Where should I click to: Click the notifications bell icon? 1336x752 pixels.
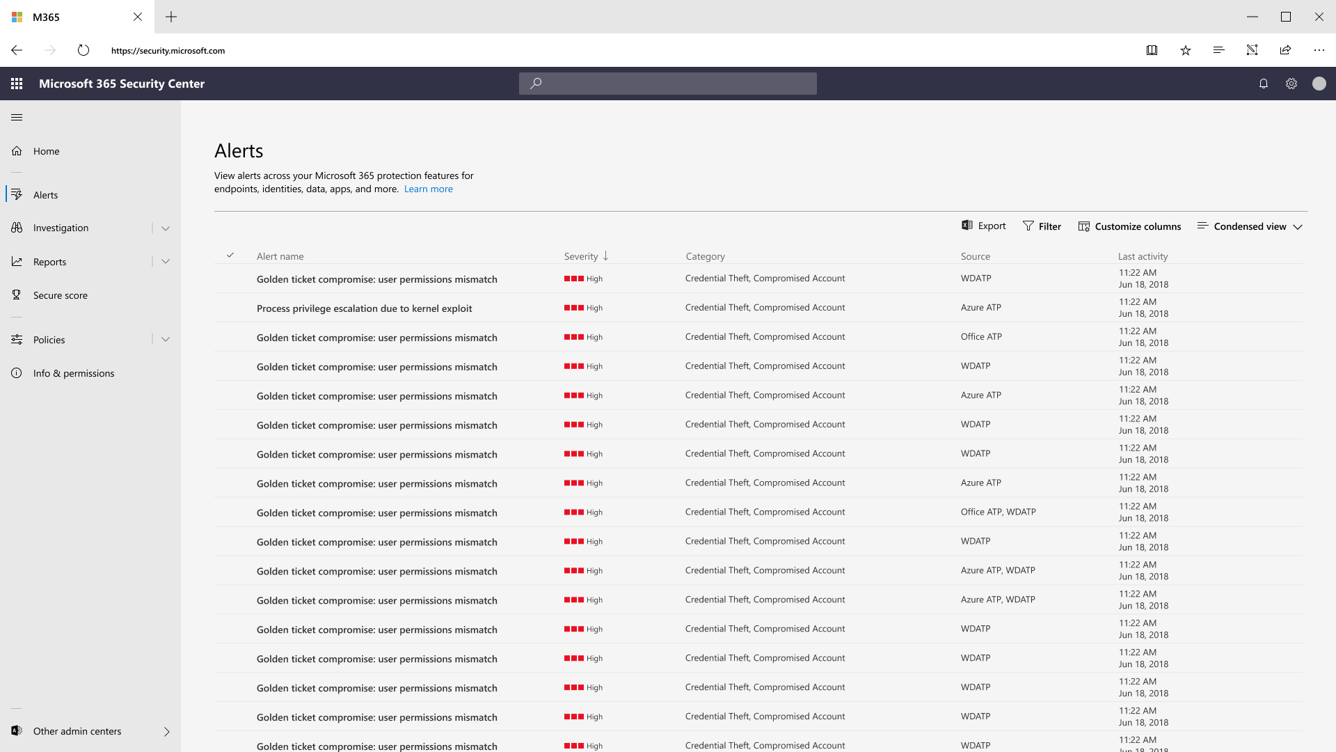(x=1264, y=84)
